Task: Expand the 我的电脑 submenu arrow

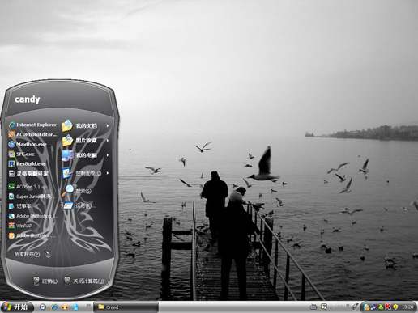Action: coord(108,155)
